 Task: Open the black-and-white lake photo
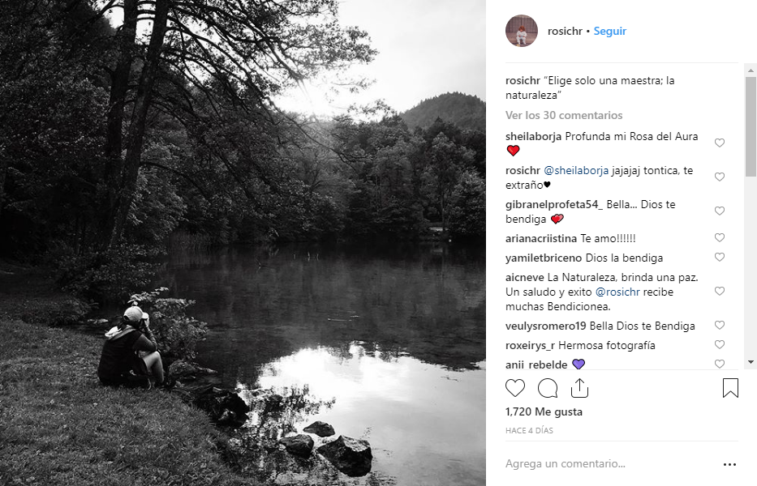click(243, 243)
